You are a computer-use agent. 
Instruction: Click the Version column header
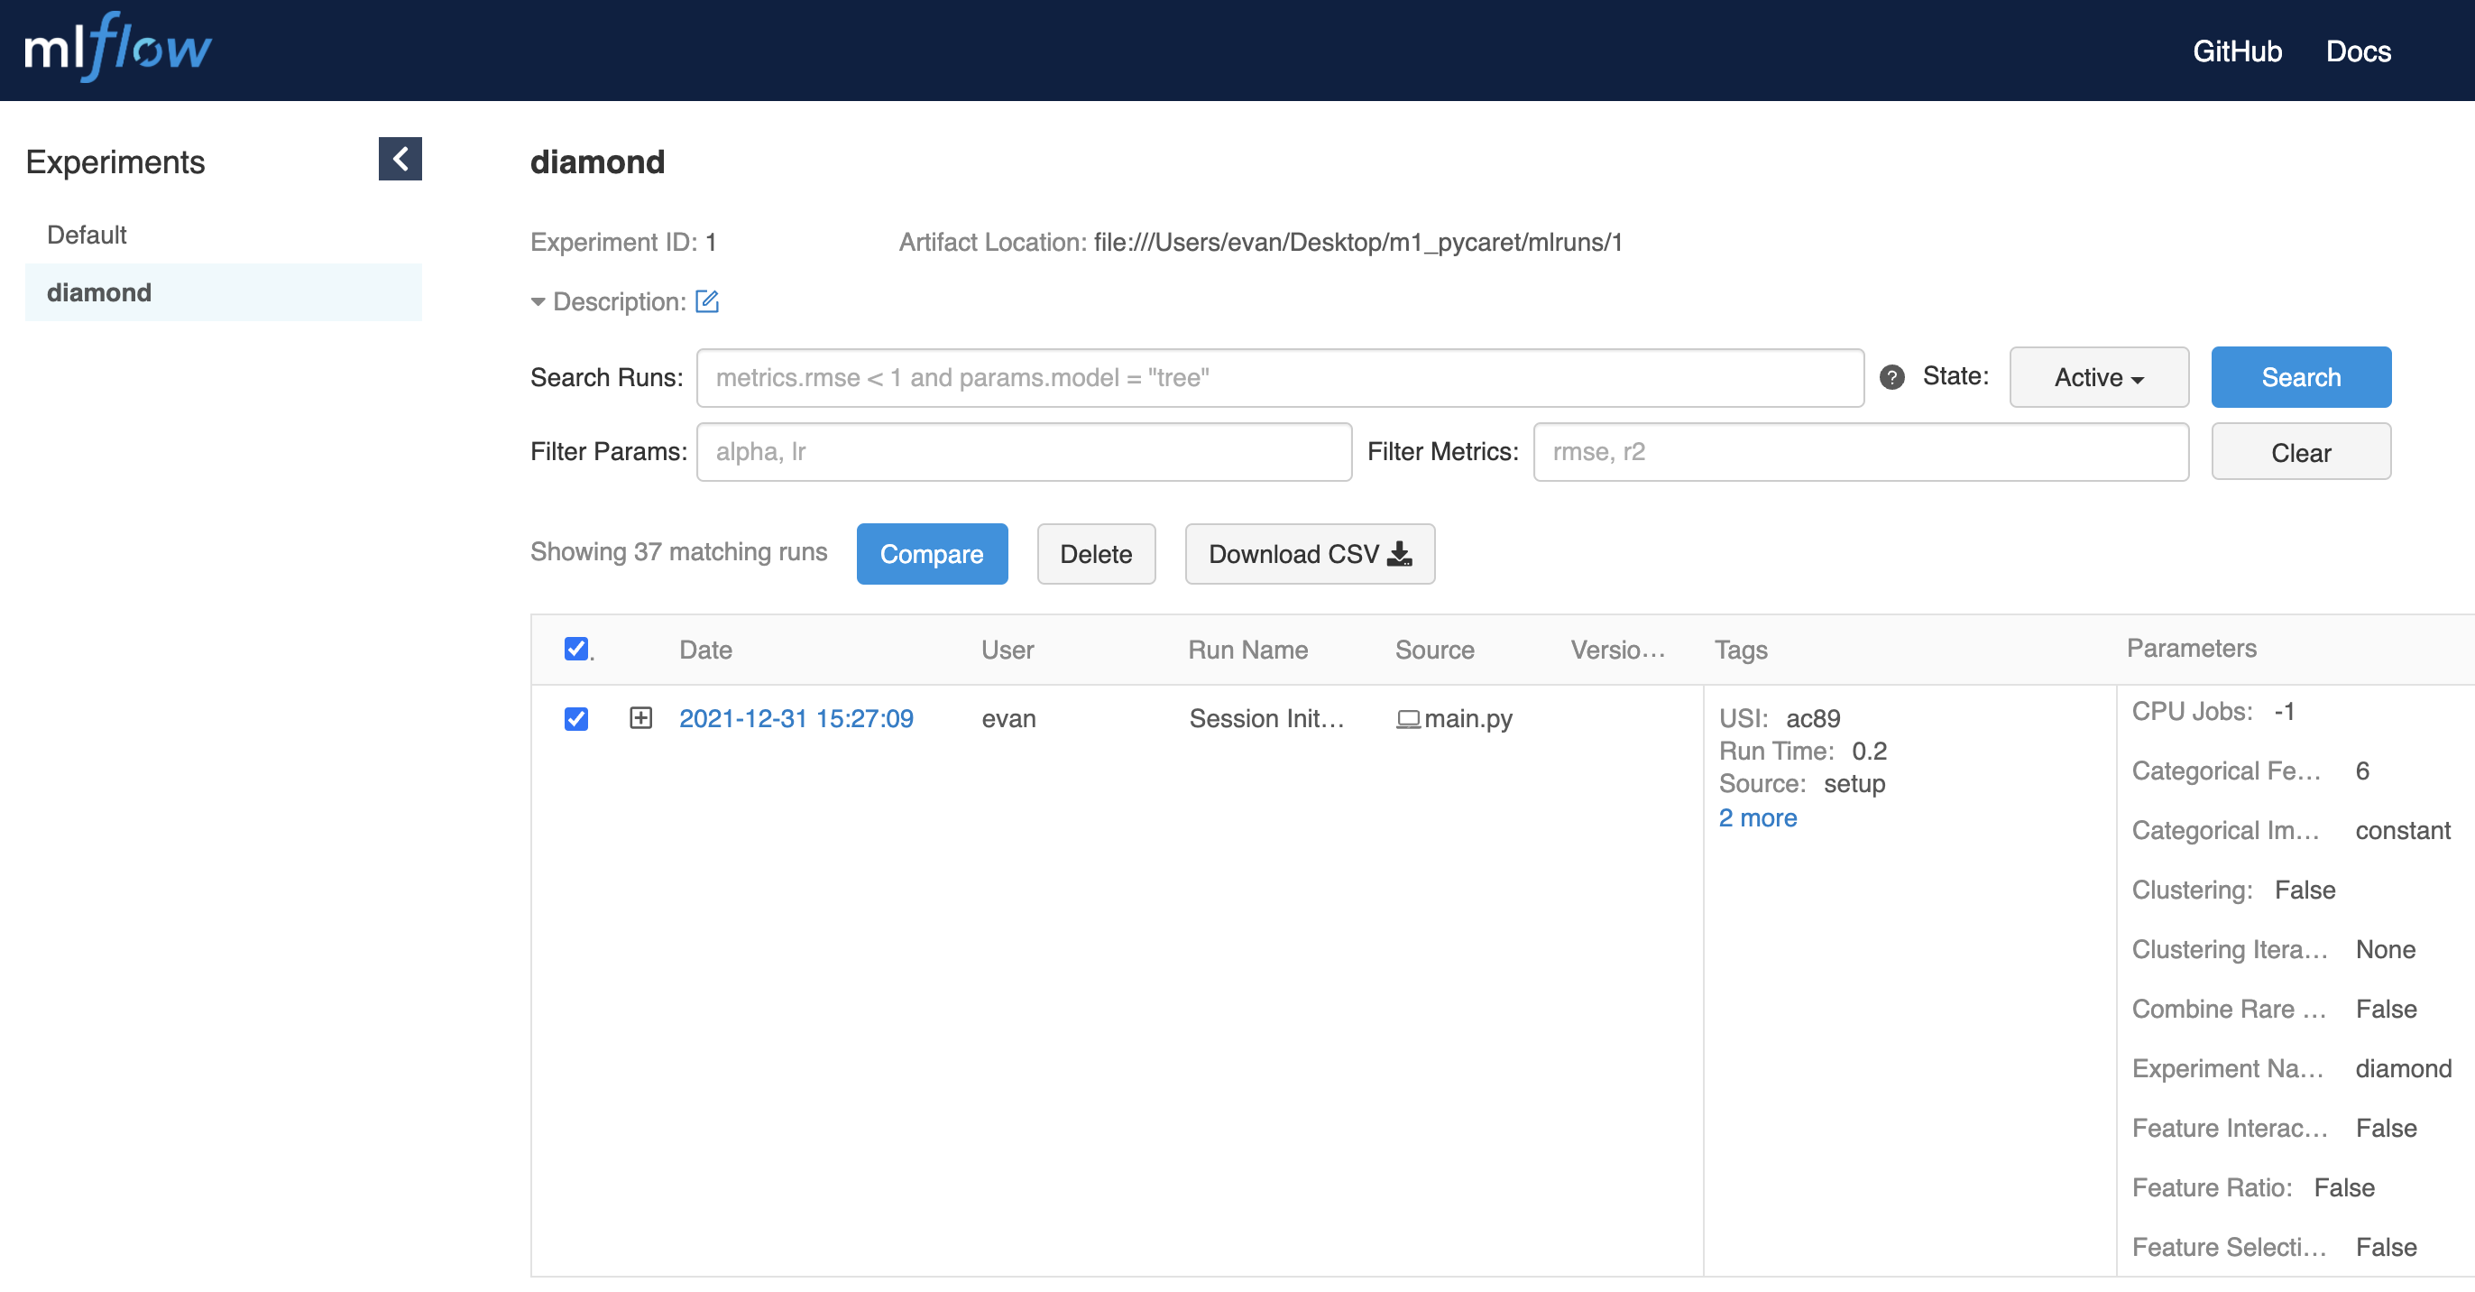tap(1618, 650)
